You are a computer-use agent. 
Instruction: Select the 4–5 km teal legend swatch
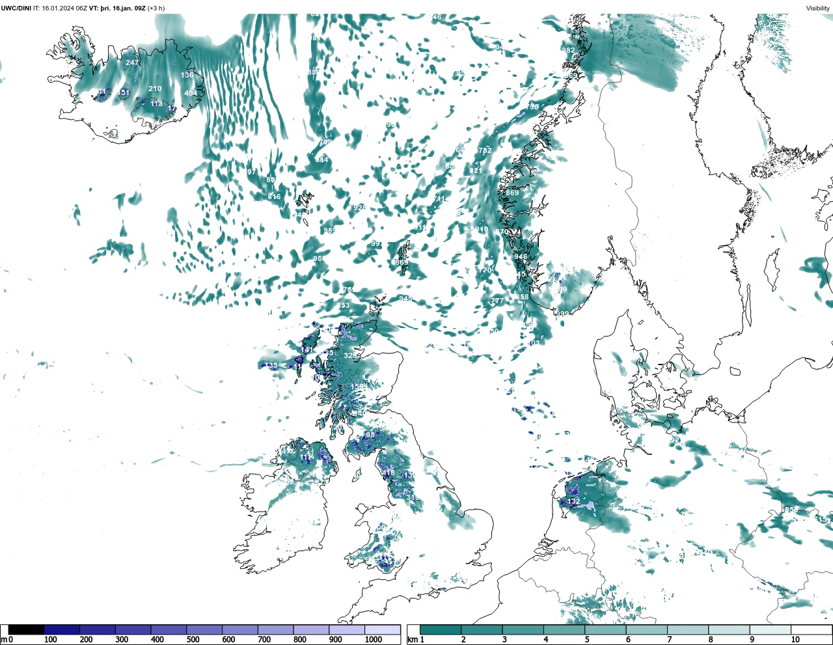click(x=564, y=630)
